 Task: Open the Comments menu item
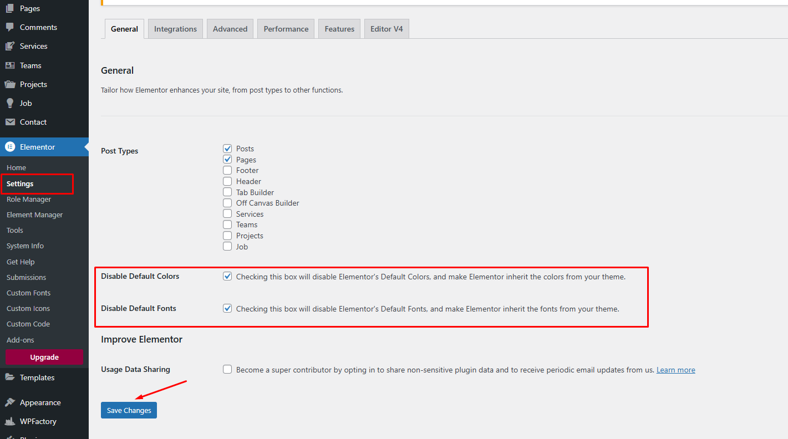[44, 27]
